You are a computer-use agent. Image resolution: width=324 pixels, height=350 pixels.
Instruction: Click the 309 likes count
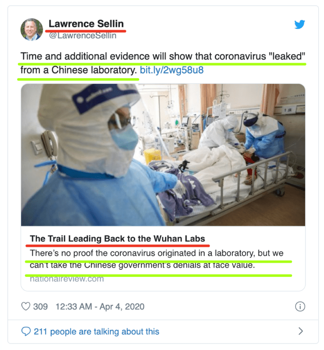pyautogui.click(x=40, y=306)
